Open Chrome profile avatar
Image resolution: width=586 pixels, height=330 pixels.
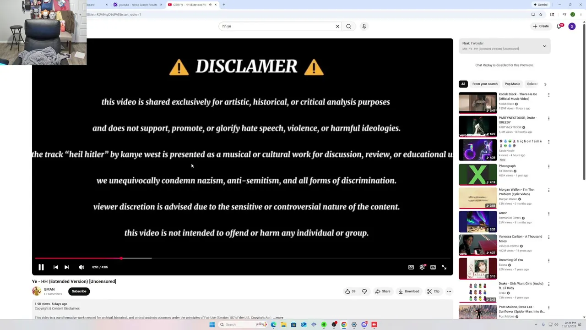(x=572, y=14)
